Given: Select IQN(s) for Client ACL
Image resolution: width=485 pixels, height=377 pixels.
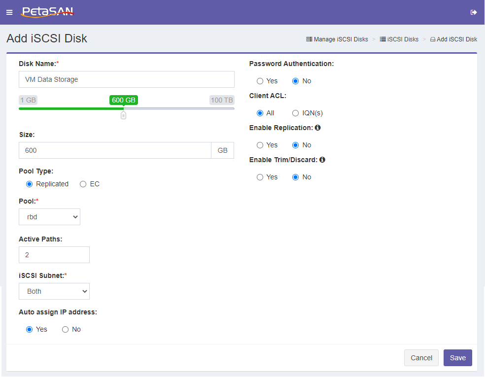Looking at the screenshot, I should pos(295,113).
